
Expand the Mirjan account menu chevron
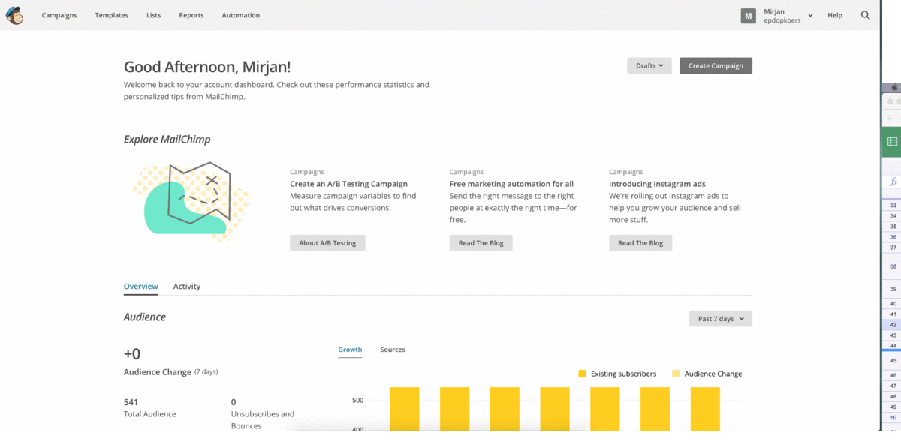pyautogui.click(x=810, y=15)
